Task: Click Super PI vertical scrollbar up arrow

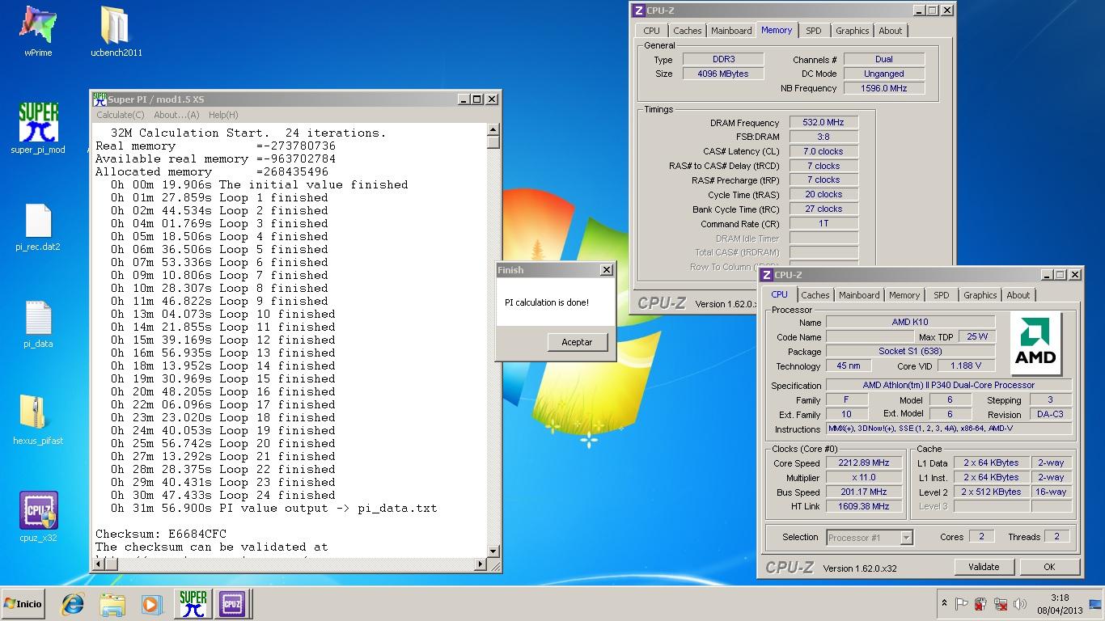Action: (x=493, y=129)
